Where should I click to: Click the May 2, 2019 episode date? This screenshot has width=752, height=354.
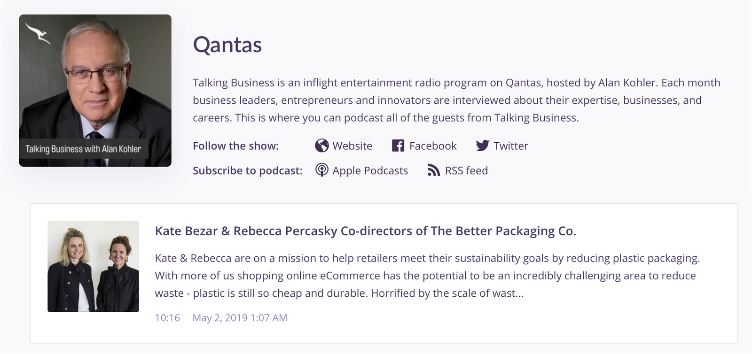[x=240, y=318]
